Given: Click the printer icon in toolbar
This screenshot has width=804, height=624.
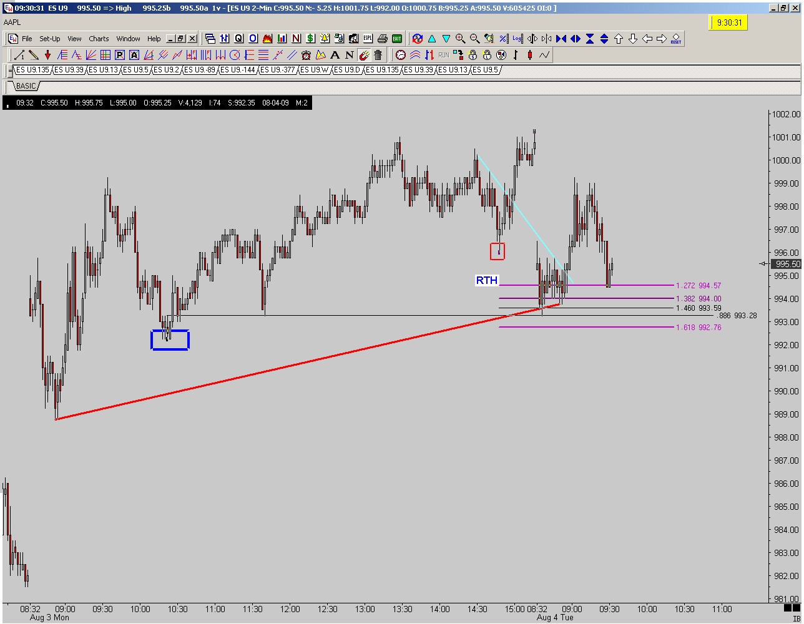Looking at the screenshot, I should coord(383,39).
